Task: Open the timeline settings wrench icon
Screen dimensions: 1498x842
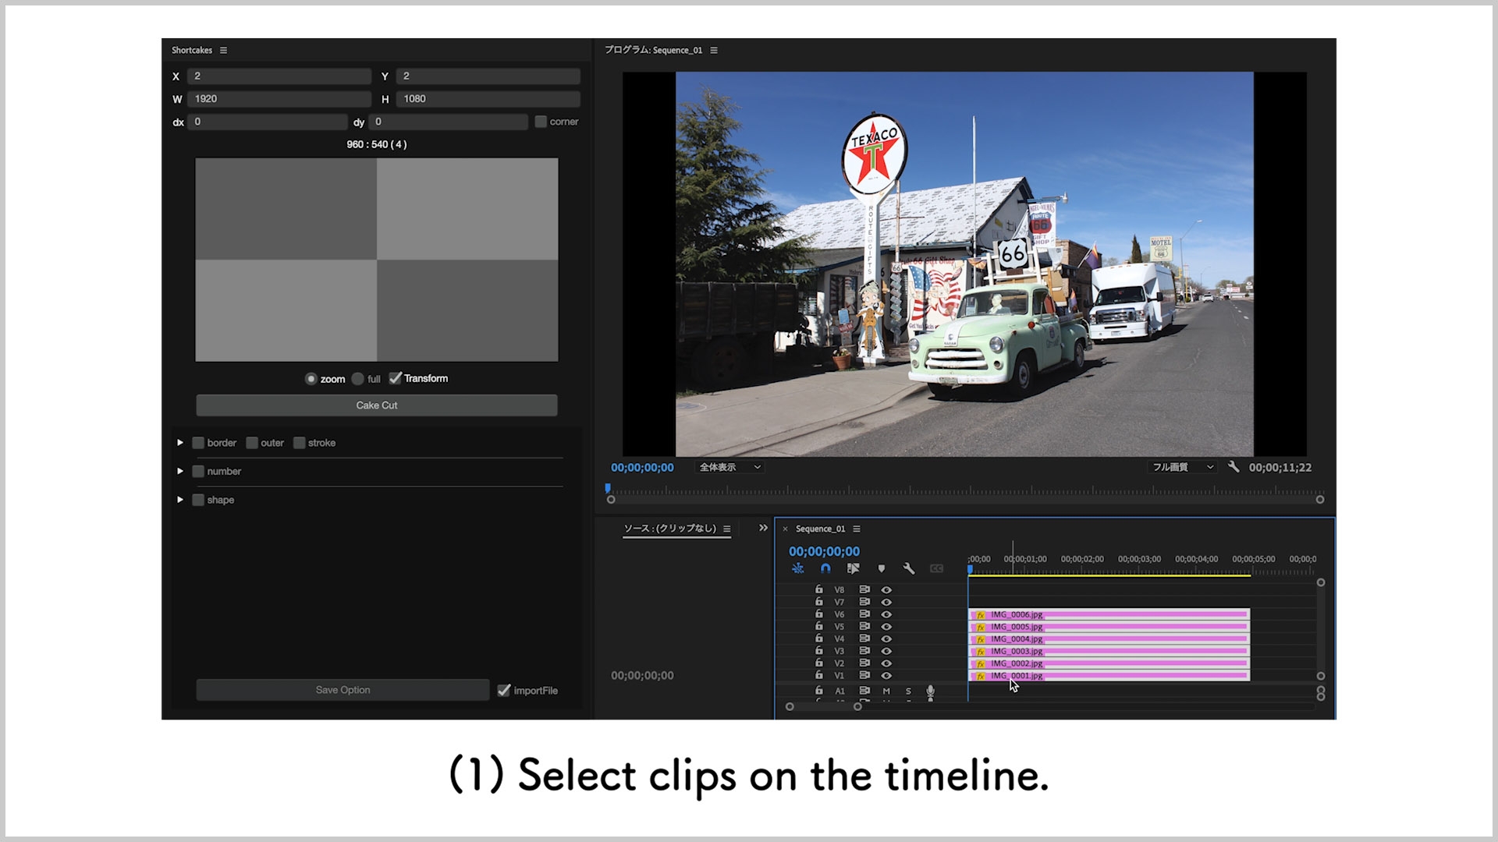Action: point(909,569)
